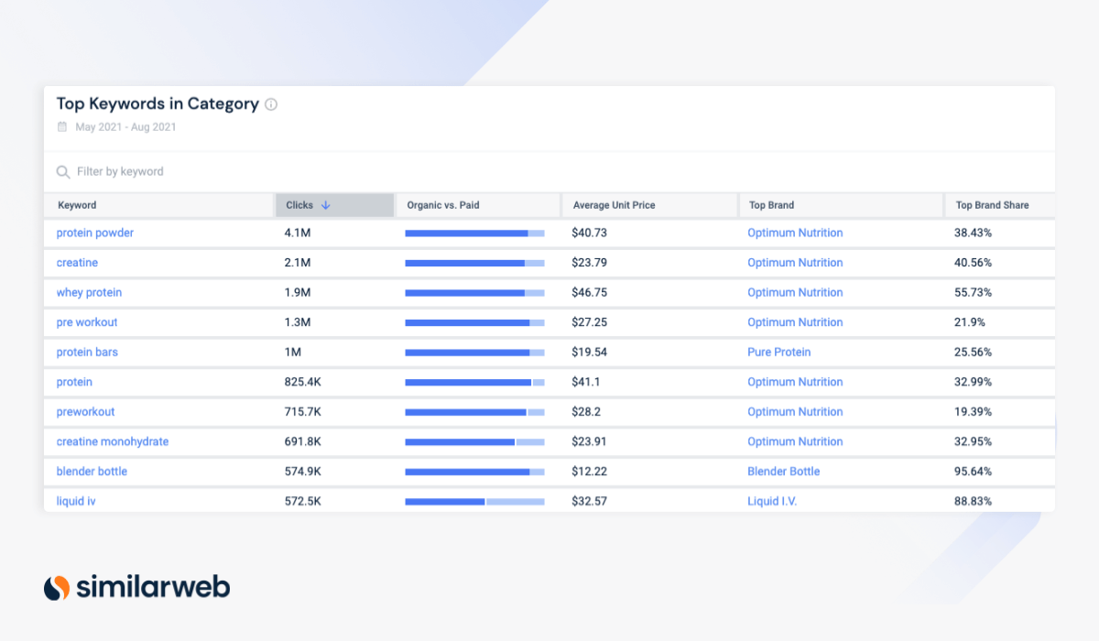Open the "protein powder" keyword link
This screenshot has height=641, width=1099.
point(95,233)
